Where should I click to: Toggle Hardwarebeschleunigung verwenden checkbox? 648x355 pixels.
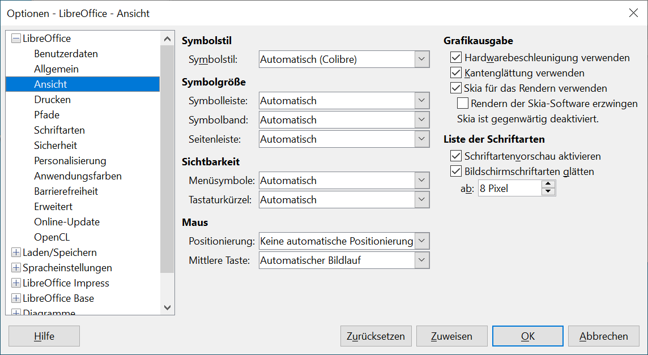[456, 57]
